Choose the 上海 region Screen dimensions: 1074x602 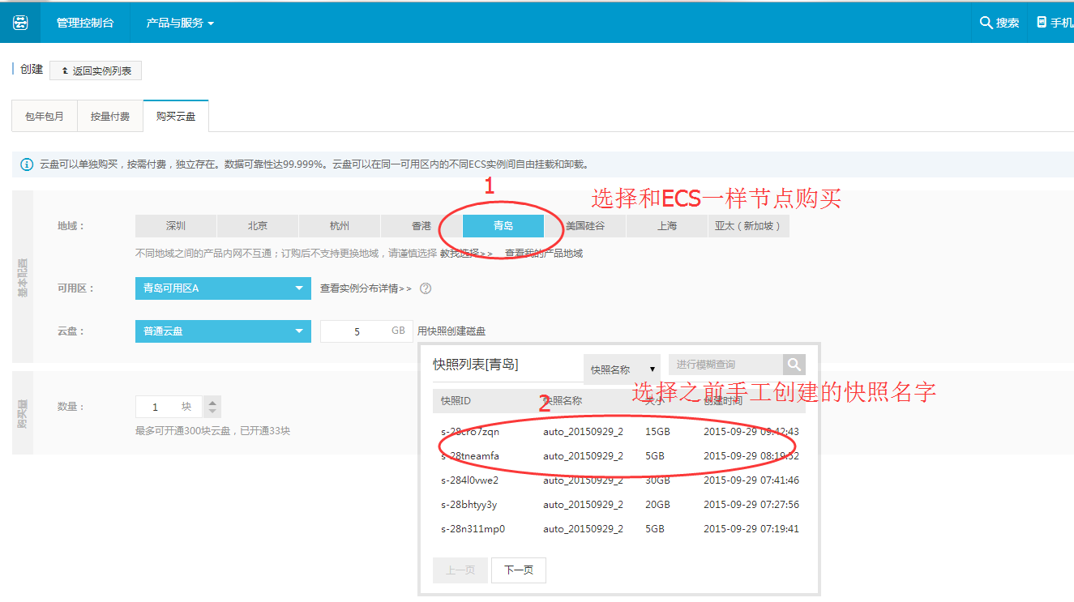667,226
